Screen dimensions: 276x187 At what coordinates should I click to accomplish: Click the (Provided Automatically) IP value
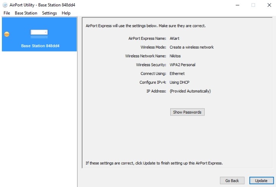190,91
